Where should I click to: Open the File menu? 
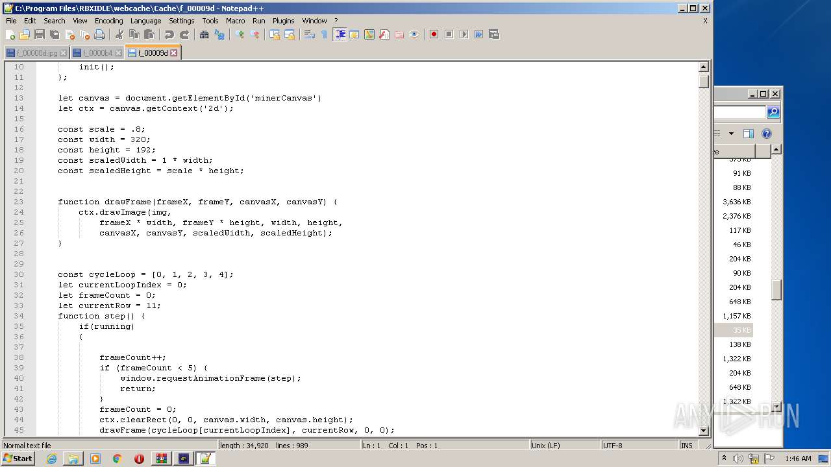coord(11,21)
